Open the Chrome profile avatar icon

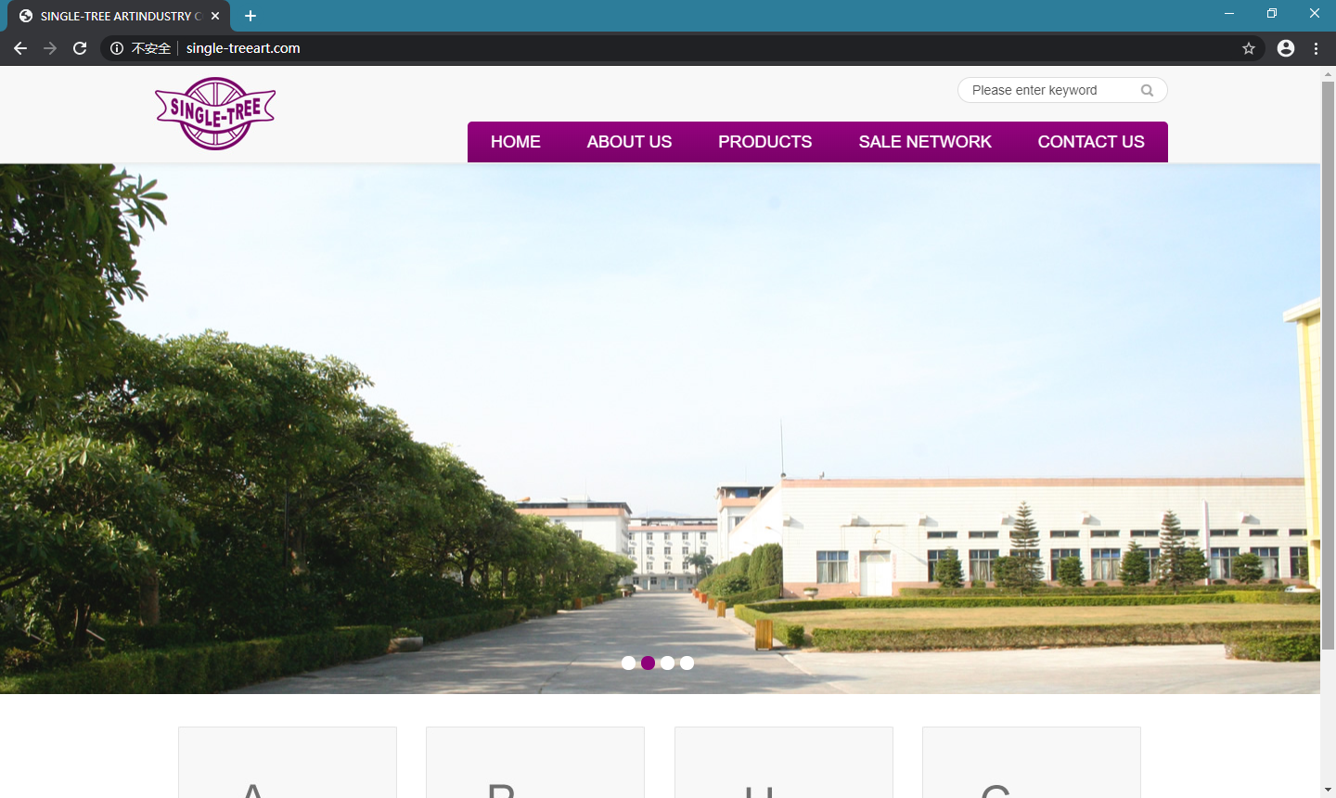tap(1286, 48)
